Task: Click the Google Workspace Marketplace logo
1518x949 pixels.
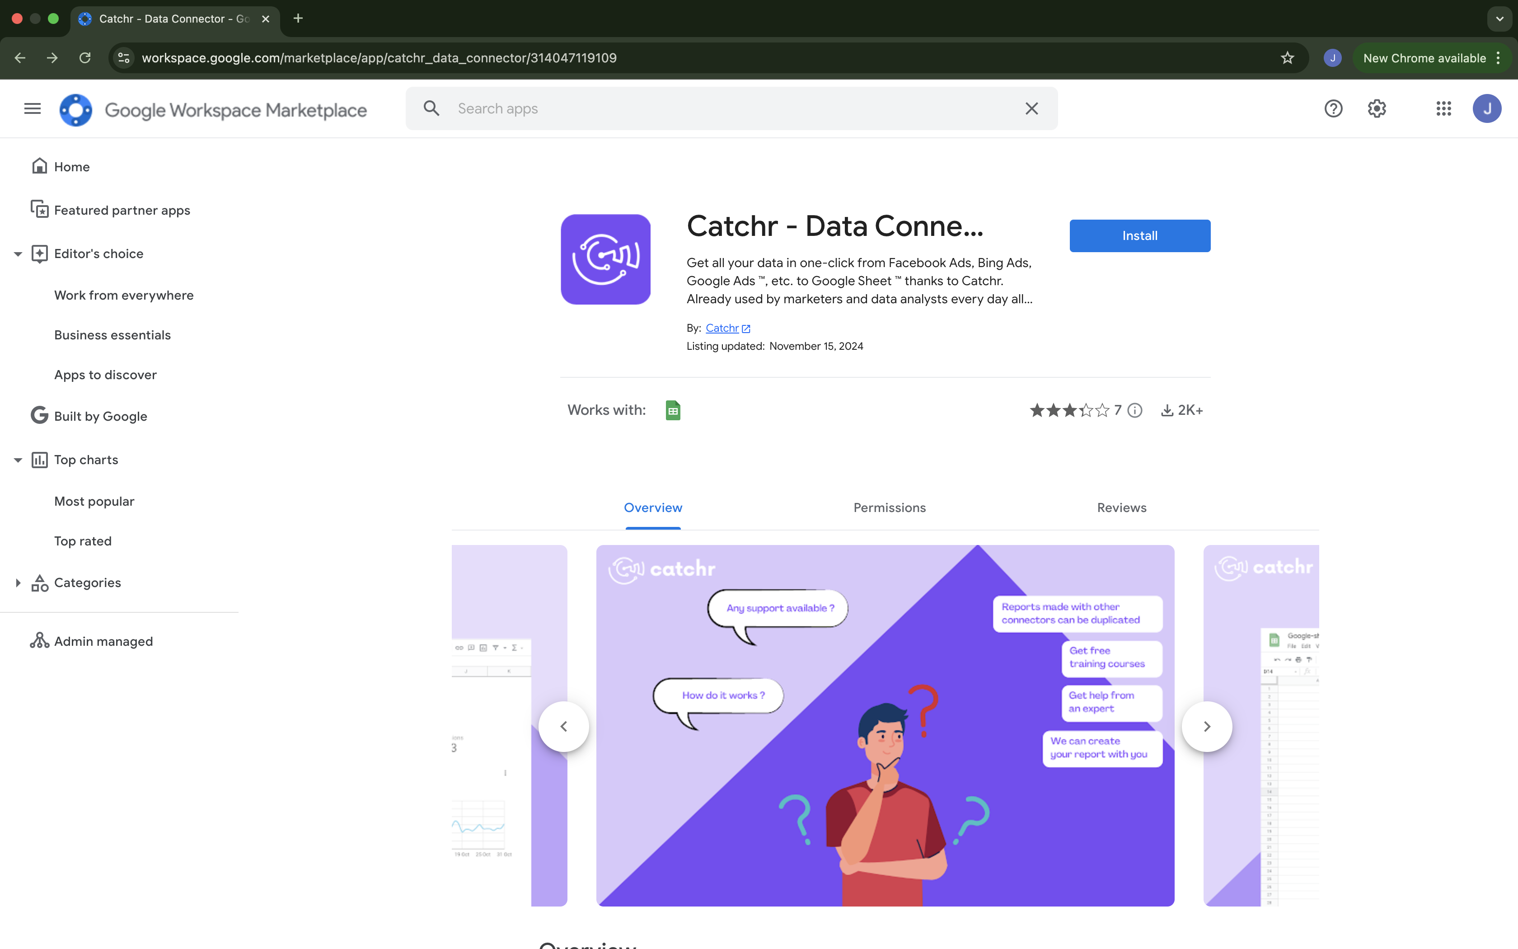Action: 213,110
